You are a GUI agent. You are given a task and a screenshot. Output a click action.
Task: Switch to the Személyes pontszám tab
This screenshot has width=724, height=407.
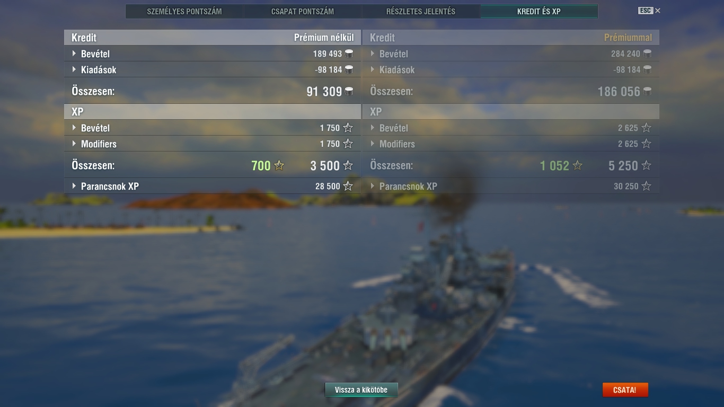[x=184, y=11]
